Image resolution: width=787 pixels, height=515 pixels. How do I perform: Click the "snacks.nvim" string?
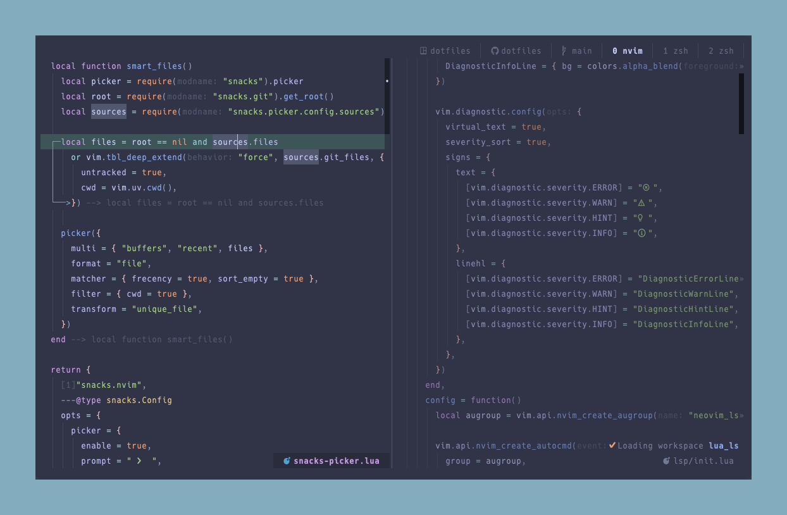click(x=109, y=385)
